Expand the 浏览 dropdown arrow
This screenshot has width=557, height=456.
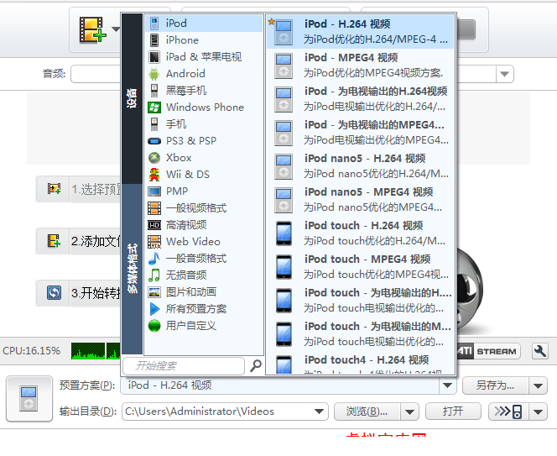pos(409,411)
